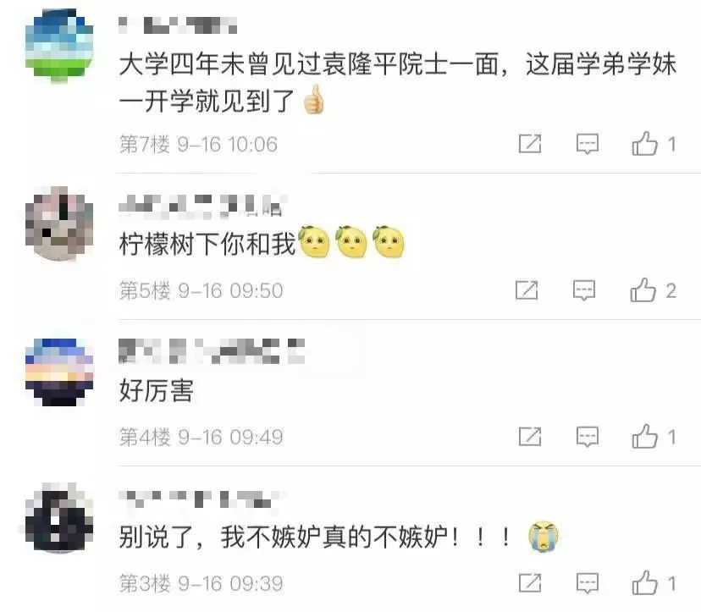Share the 7th floor comment
The width and height of the screenshot is (701, 612).
click(530, 144)
